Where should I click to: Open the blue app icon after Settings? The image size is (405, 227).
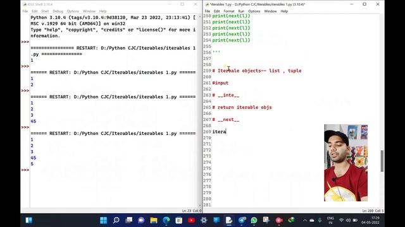216,220
